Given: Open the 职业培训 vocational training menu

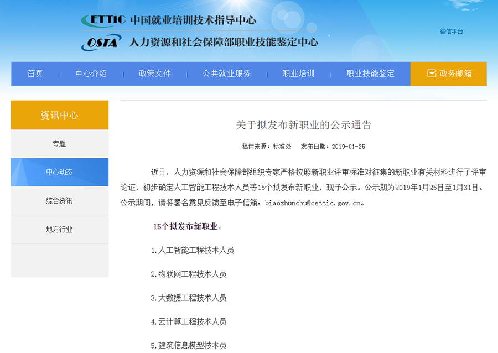Looking at the screenshot, I should pos(298,74).
